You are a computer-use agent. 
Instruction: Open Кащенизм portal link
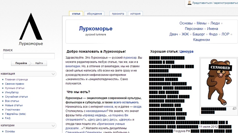click(201, 40)
